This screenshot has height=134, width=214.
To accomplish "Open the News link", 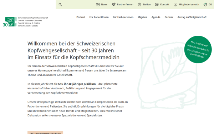I will click(104, 5).
